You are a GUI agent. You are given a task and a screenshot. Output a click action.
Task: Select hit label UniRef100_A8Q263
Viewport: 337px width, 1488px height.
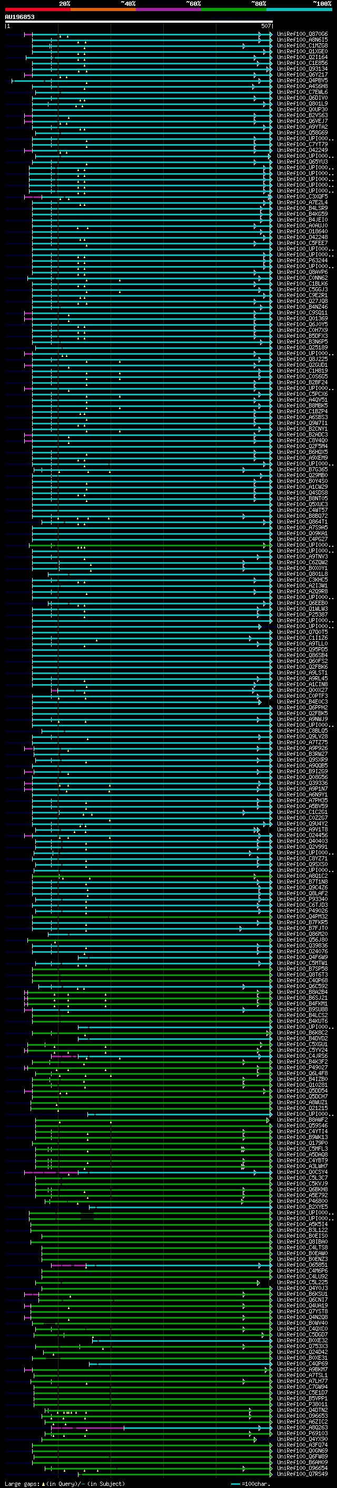point(302,1427)
